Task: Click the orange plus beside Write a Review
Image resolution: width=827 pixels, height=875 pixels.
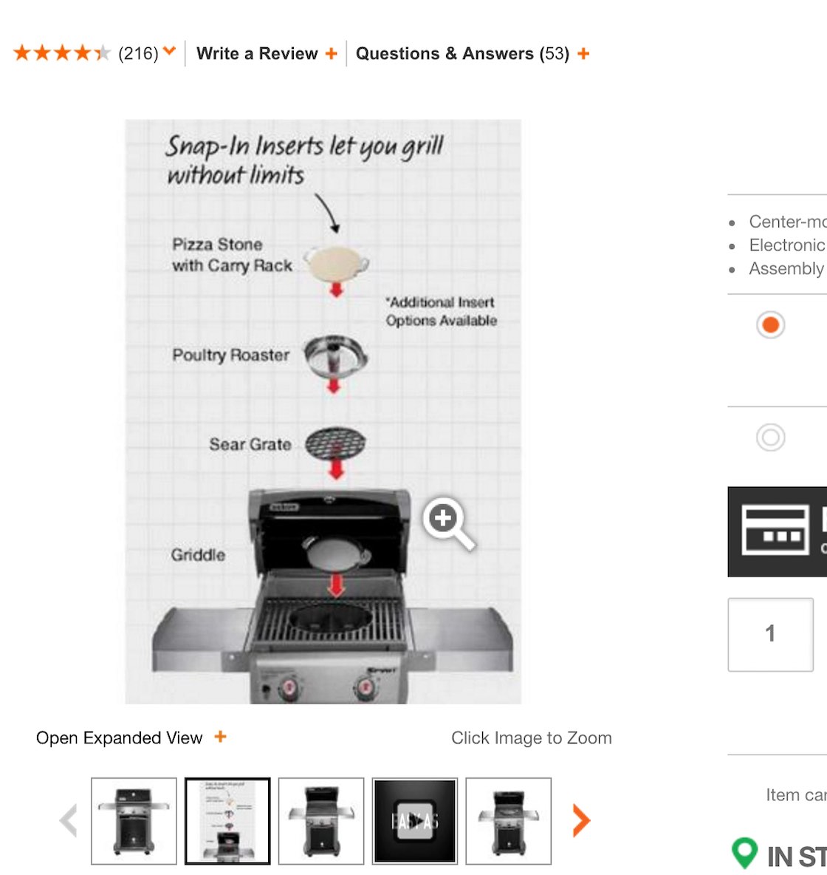Action: (x=332, y=53)
